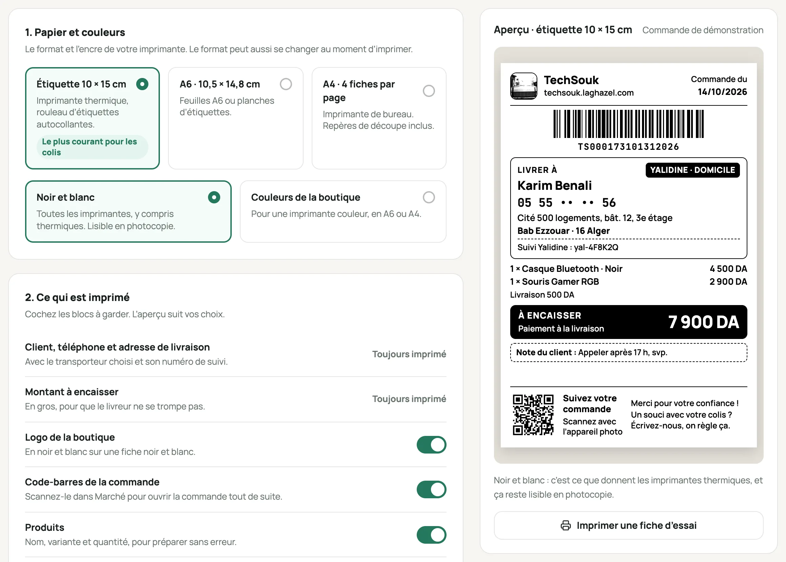
Task: Click the 'Note du client' box
Action: [x=628, y=352]
